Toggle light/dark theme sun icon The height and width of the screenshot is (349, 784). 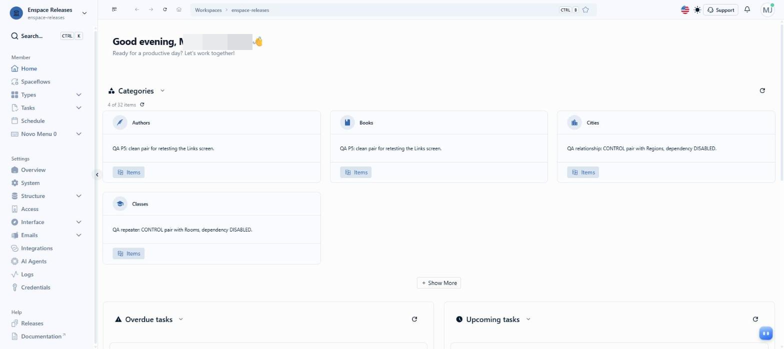(697, 9)
